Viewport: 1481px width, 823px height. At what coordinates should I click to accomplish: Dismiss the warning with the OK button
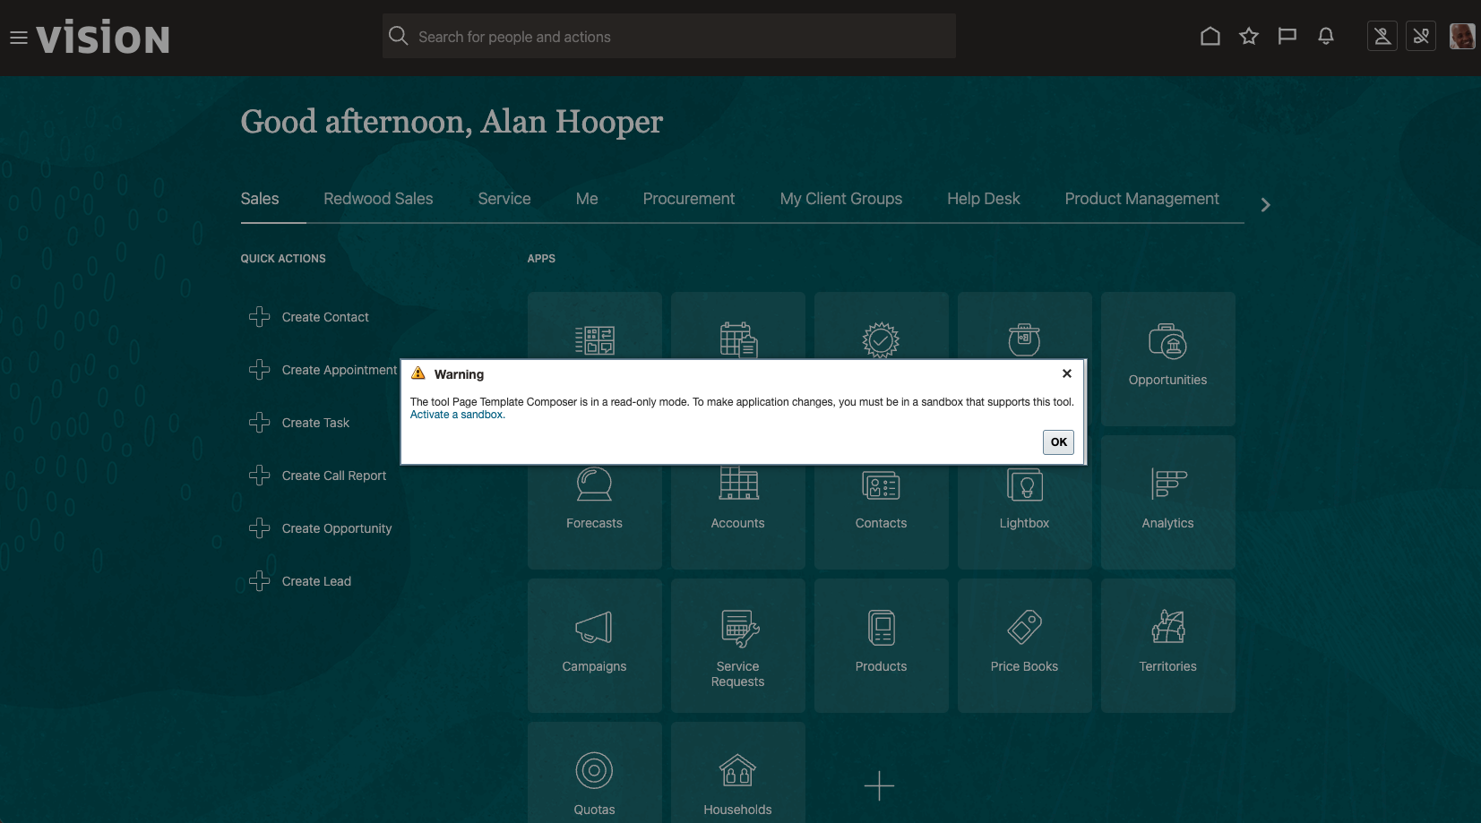coord(1058,442)
